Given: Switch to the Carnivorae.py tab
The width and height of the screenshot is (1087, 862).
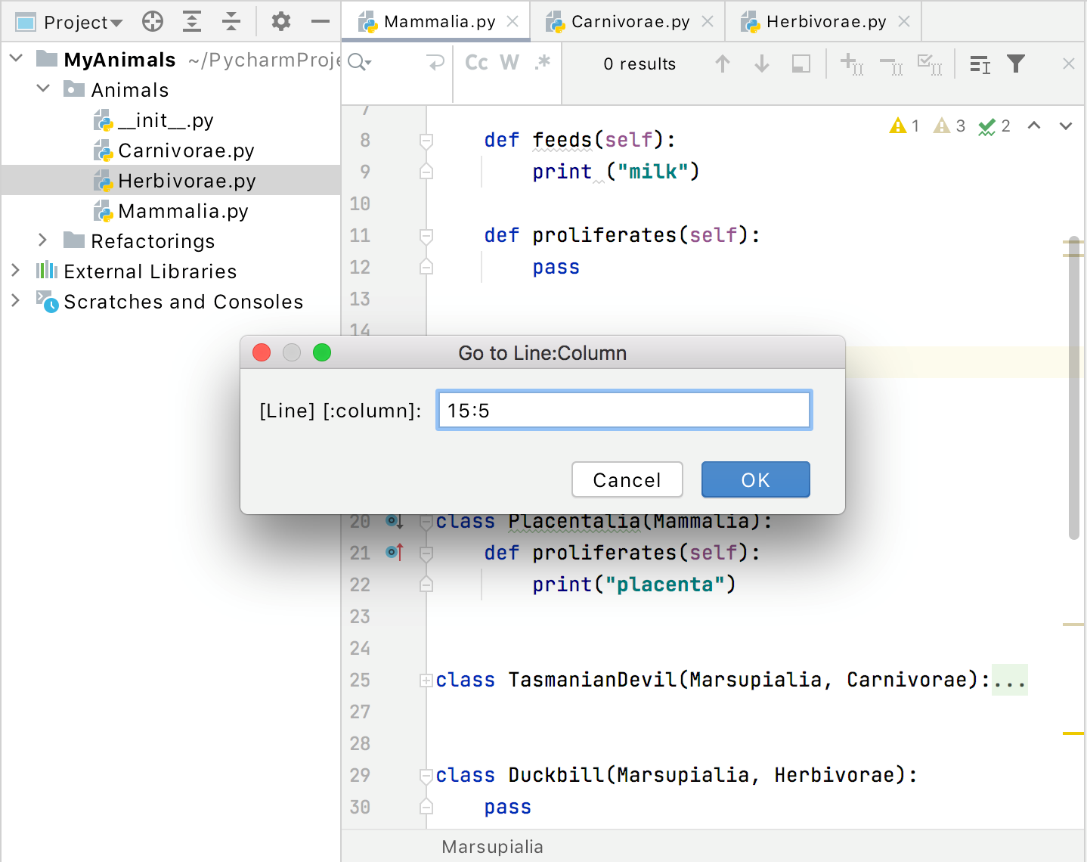Looking at the screenshot, I should pos(630,22).
